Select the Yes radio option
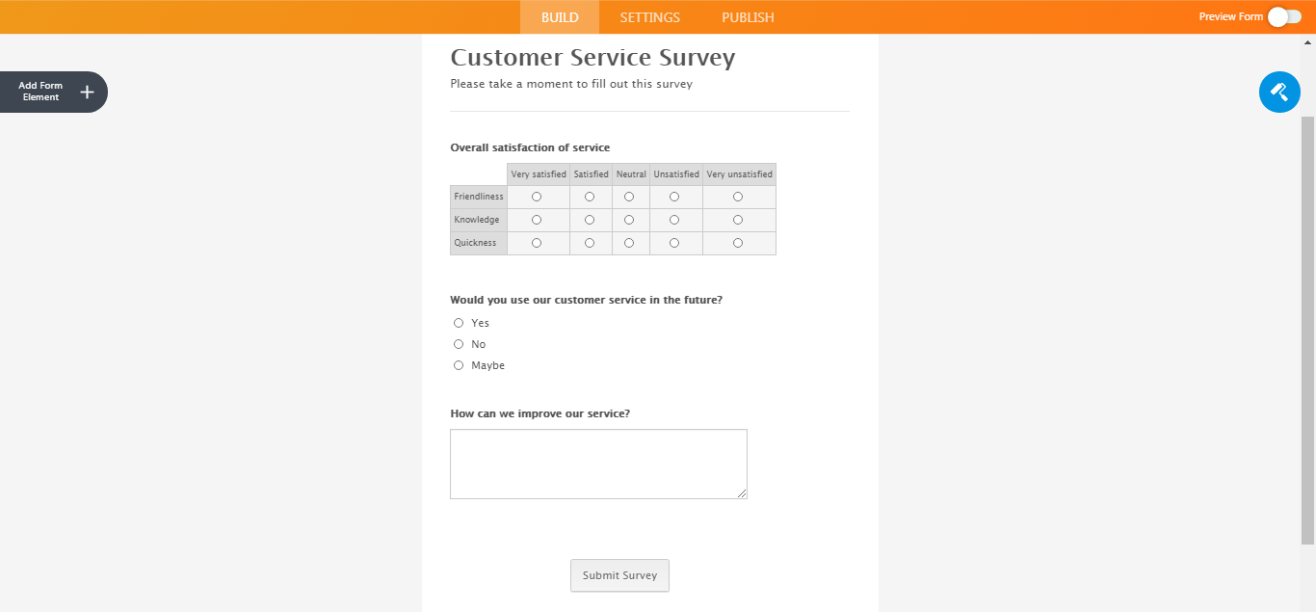Image resolution: width=1316 pixels, height=612 pixels. pyautogui.click(x=459, y=323)
